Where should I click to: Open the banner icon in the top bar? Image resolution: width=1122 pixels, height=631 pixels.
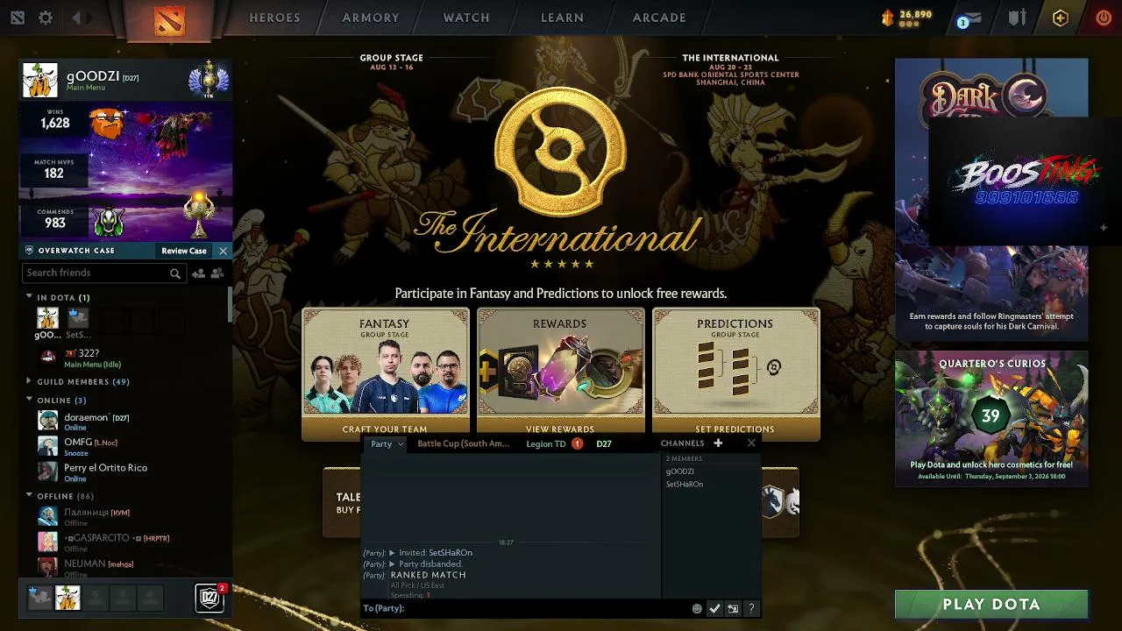1017,18
